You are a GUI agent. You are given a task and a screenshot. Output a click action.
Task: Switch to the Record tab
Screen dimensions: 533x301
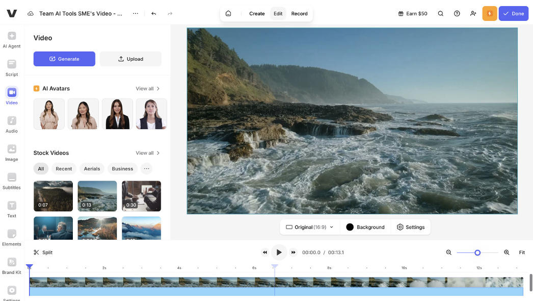click(x=300, y=14)
